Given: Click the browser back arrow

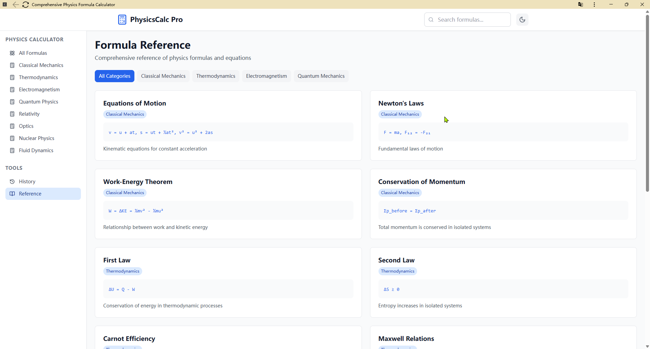Looking at the screenshot, I should (16, 4).
